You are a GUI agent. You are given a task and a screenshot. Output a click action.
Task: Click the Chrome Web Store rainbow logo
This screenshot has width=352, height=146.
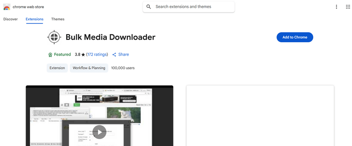7,7
